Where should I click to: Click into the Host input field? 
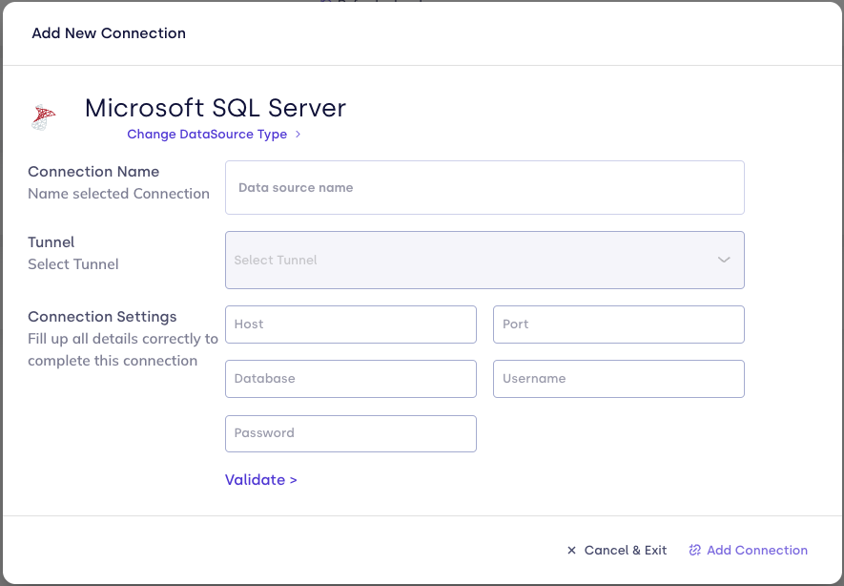pos(351,324)
